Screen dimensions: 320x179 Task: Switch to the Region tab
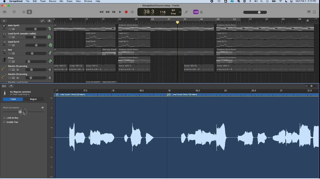tap(34, 99)
